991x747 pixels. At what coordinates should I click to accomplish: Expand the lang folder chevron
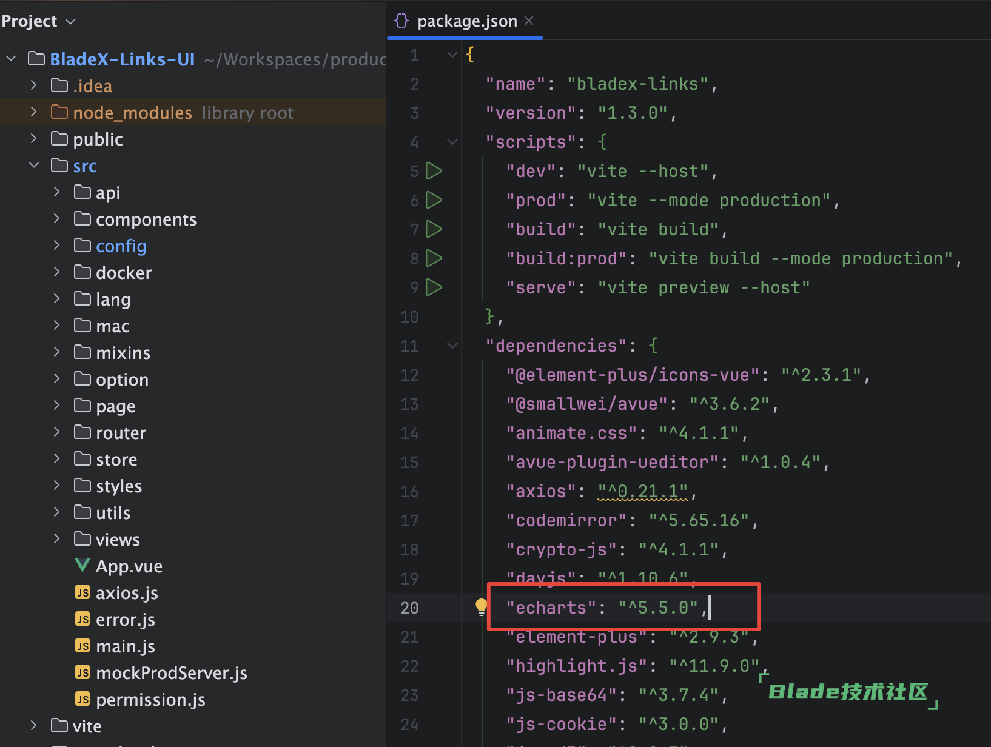click(x=57, y=299)
